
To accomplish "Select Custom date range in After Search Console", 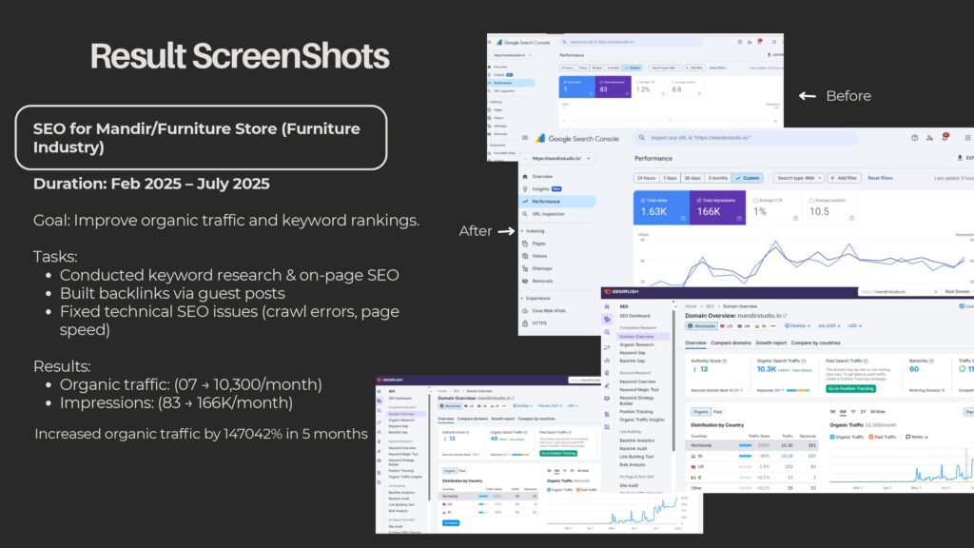I will point(748,178).
